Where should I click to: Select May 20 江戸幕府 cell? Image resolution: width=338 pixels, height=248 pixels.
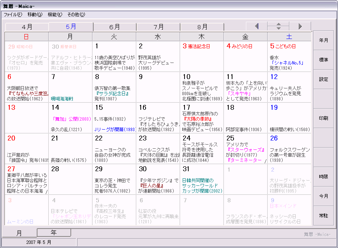pos(27,149)
